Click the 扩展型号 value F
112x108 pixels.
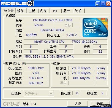[66, 52]
